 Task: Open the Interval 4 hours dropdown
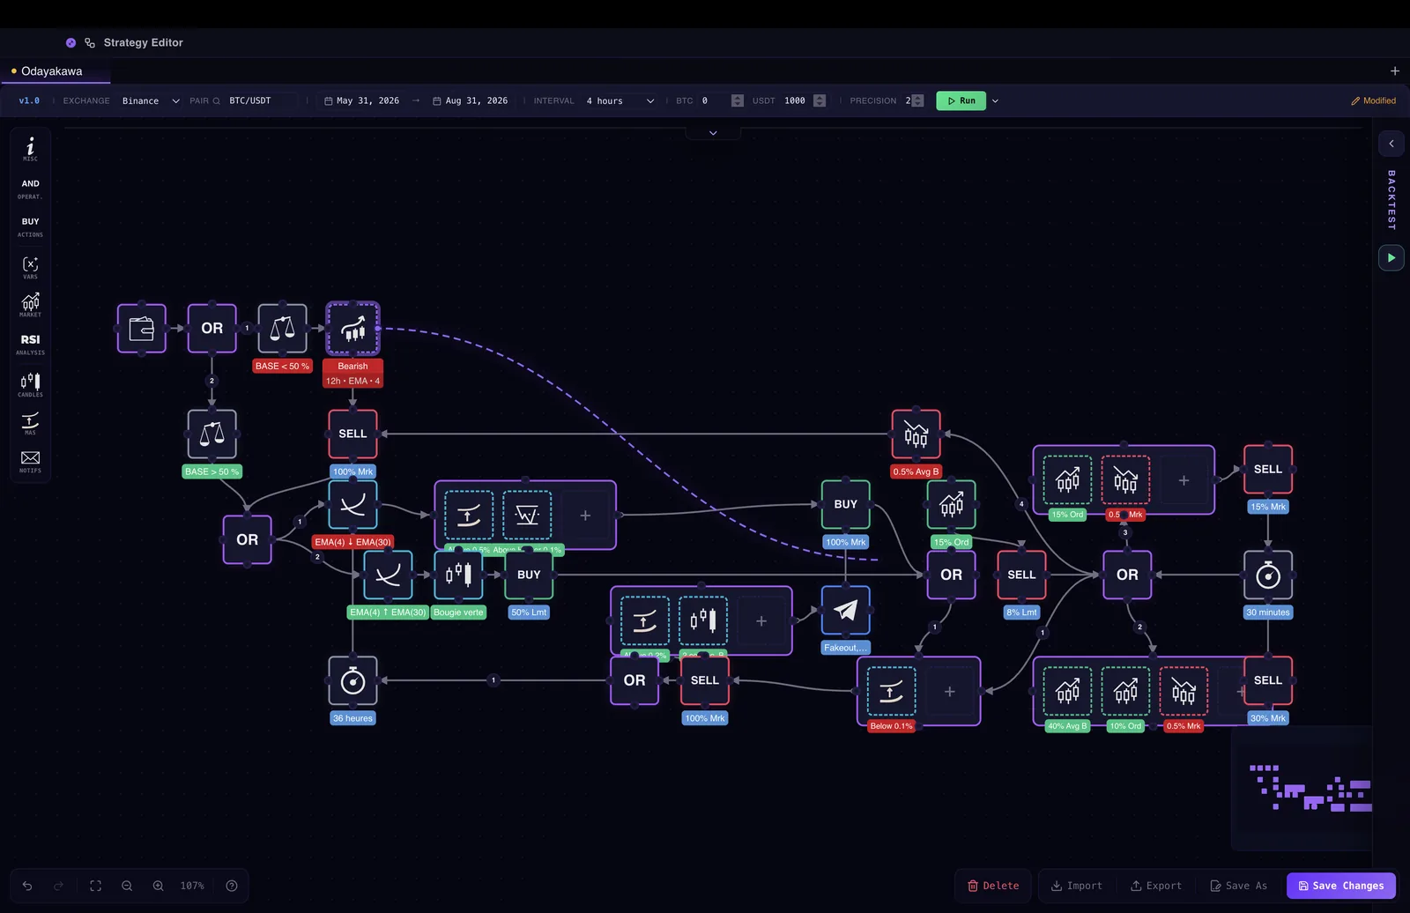pos(620,100)
